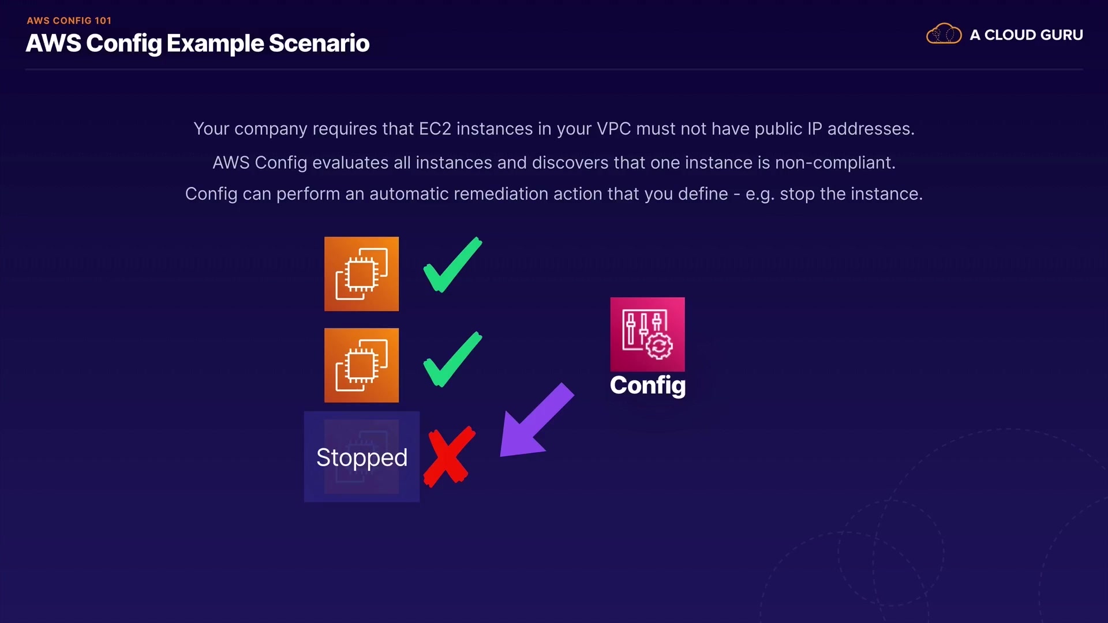This screenshot has height=623, width=1108.
Task: Click the pink AWS Config service icon
Action: point(647,335)
